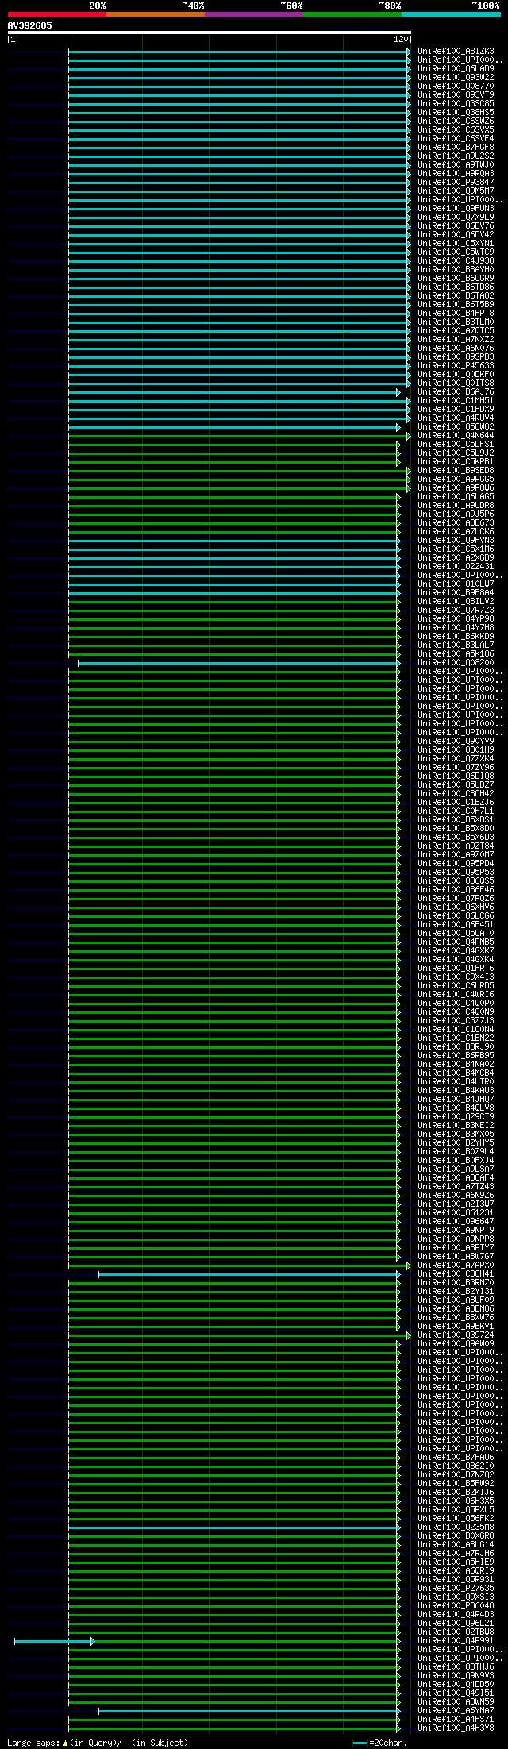Click the orange ~40% identity legend segment
This screenshot has height=1749, width=508.
click(x=156, y=14)
